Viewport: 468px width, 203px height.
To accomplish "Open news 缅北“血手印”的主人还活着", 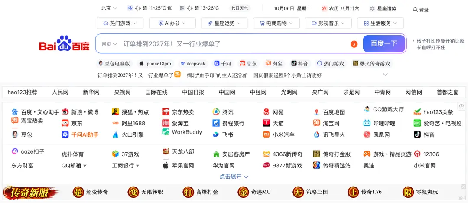I will point(217,75).
